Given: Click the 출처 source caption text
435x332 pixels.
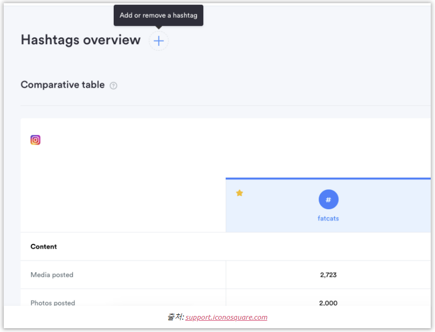Looking at the screenshot, I should 175,317.
